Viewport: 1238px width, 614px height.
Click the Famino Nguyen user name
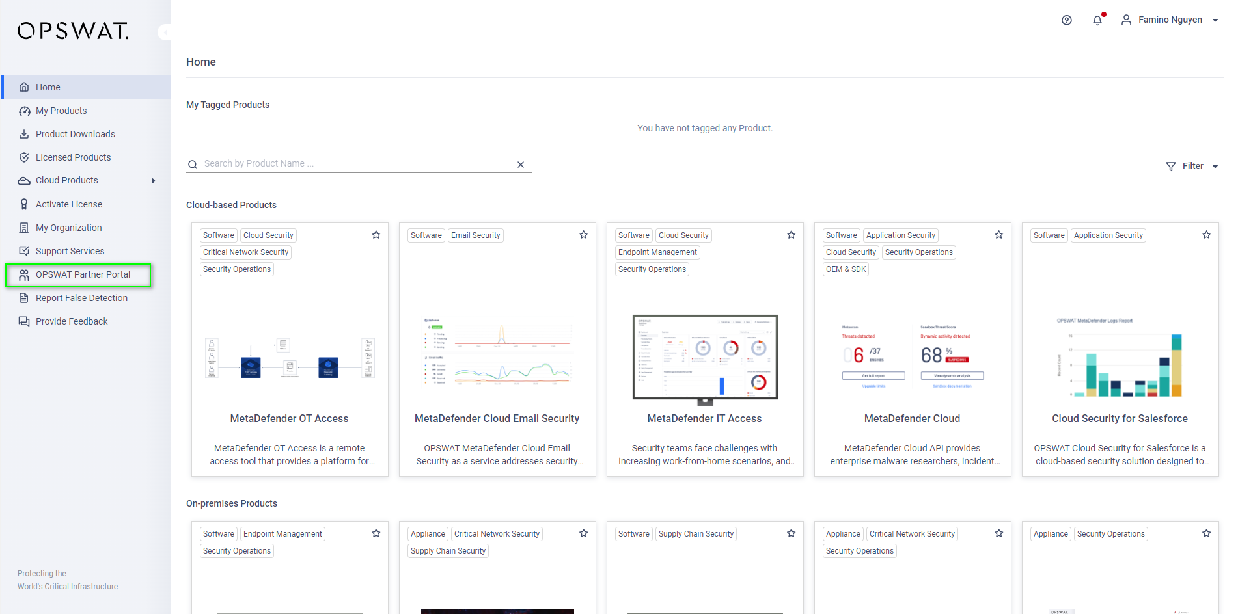pos(1170,20)
